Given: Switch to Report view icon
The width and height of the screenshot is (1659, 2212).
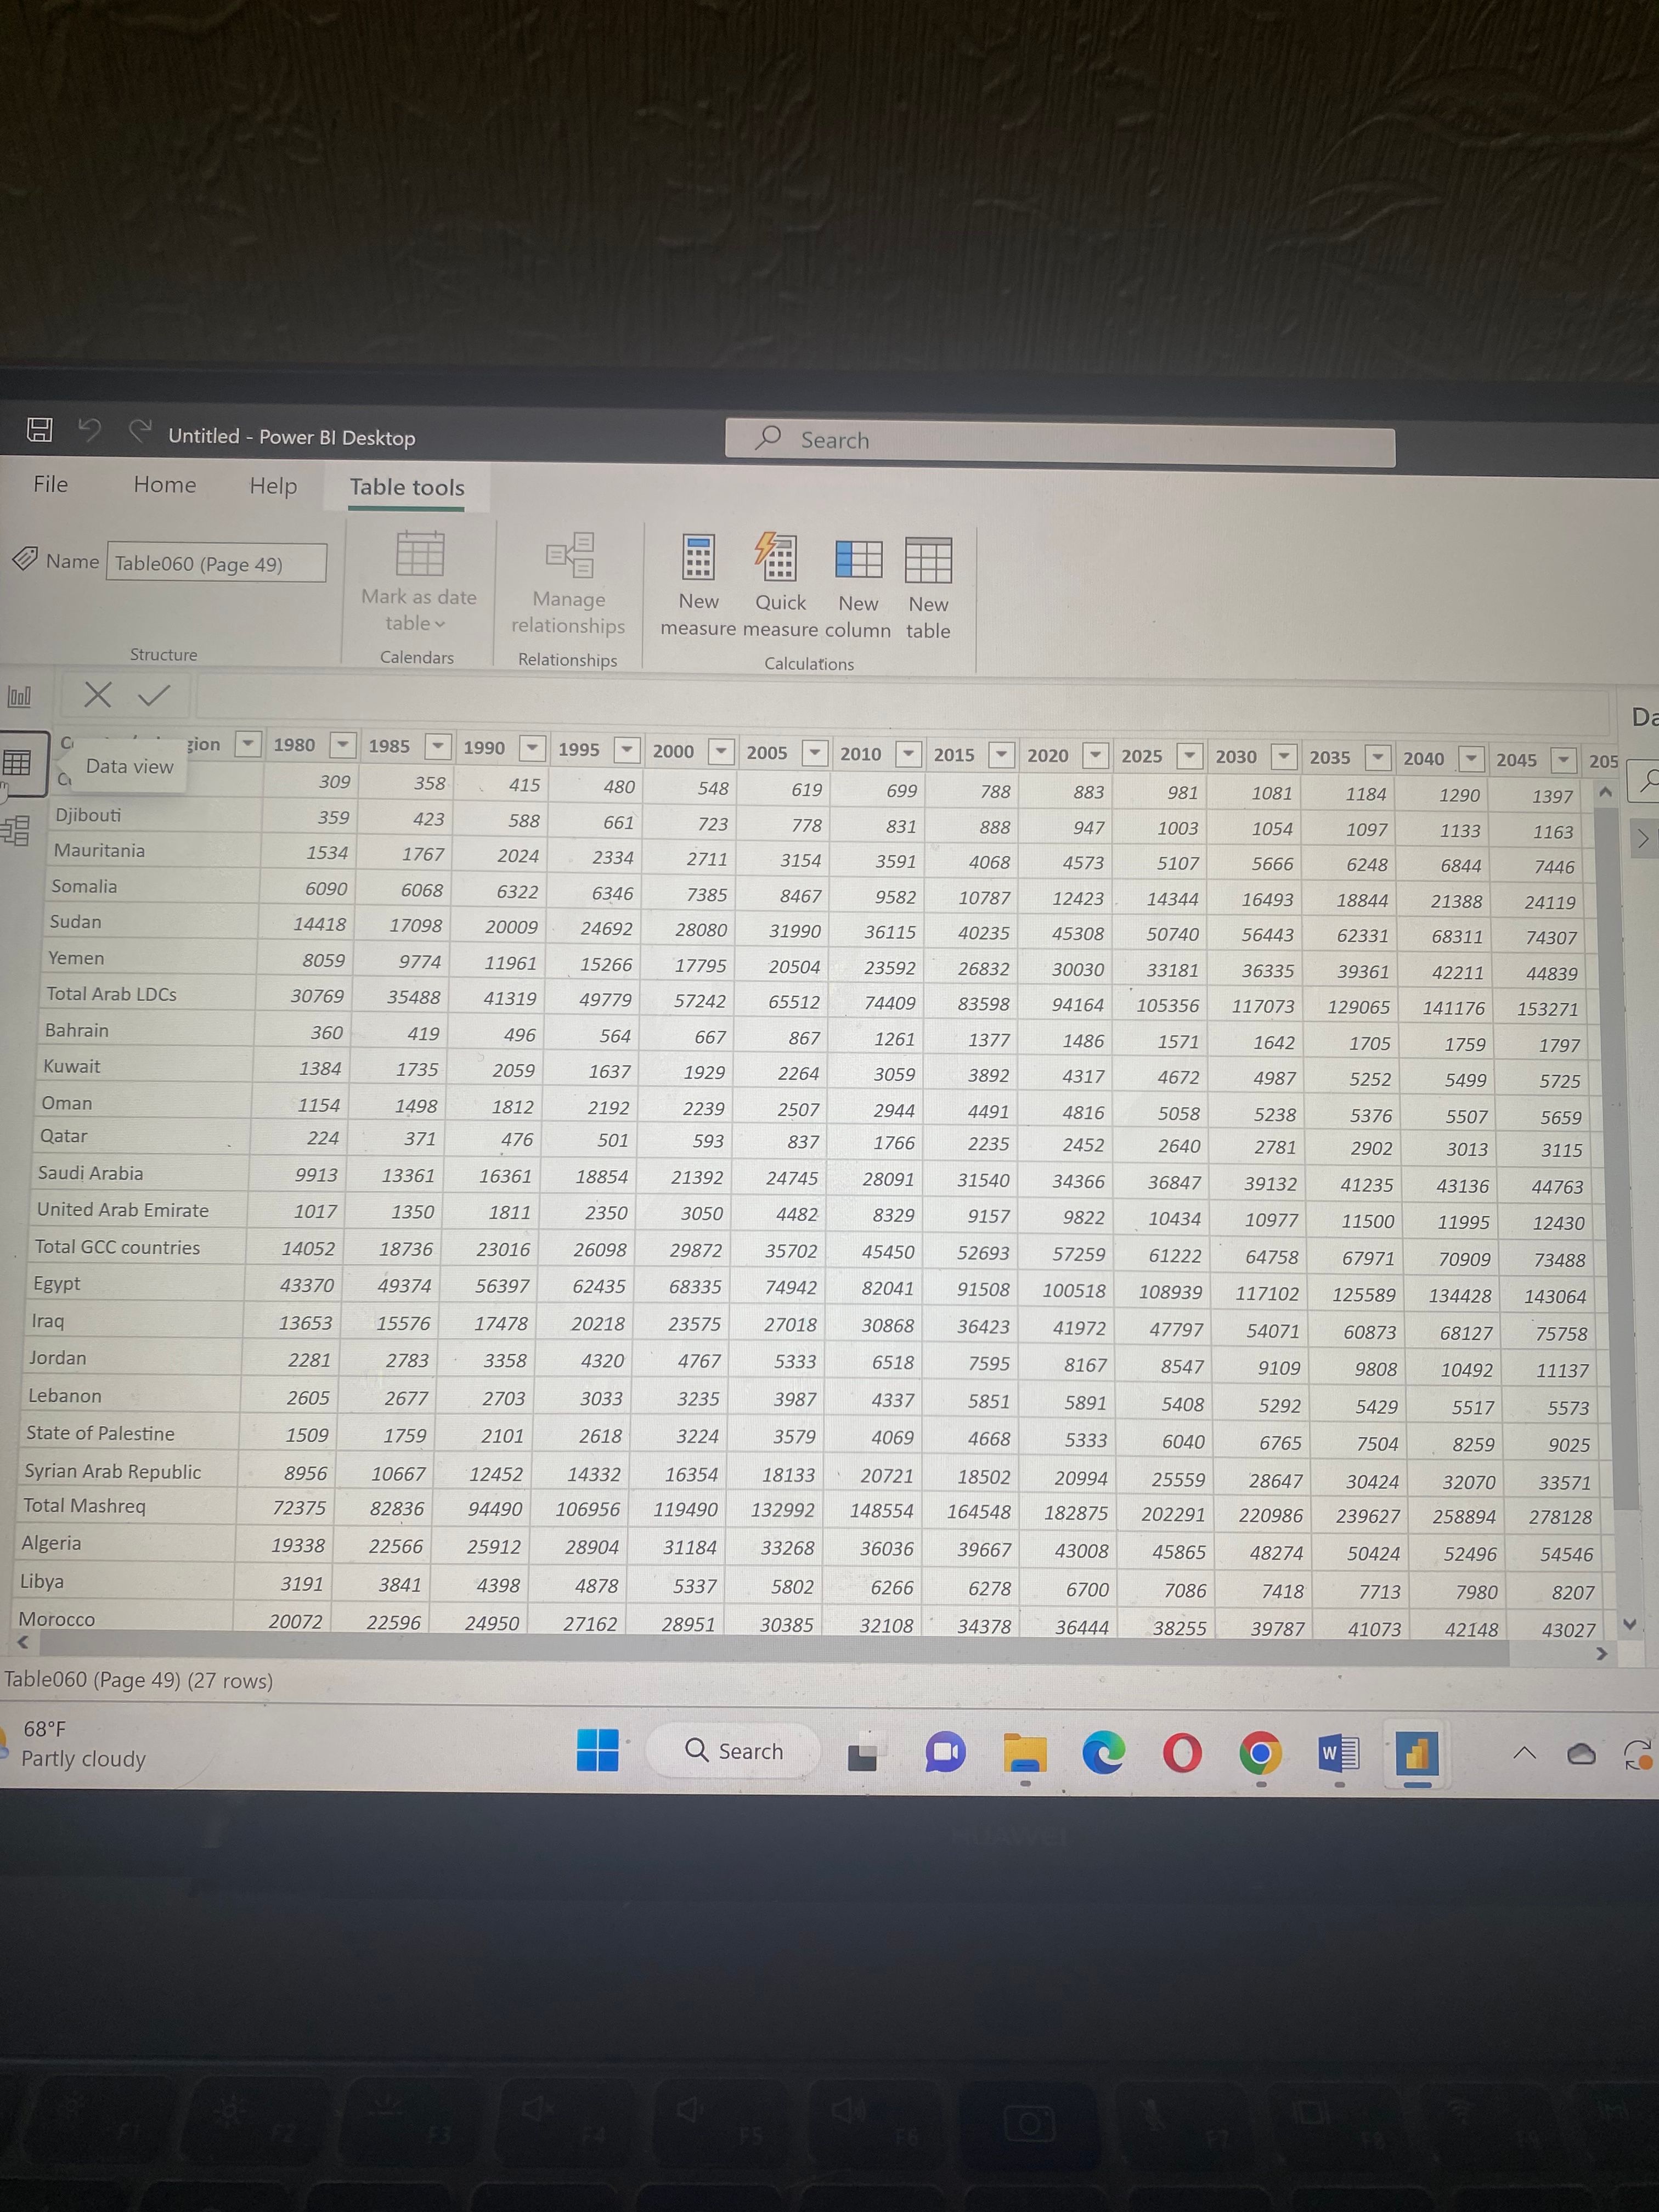Looking at the screenshot, I should (x=19, y=695).
